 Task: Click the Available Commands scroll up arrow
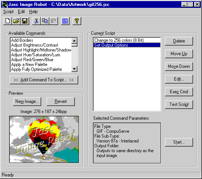coord(74,41)
